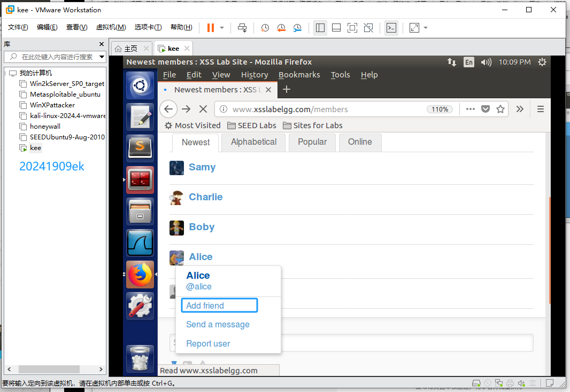This screenshot has width=570, height=392.
Task: Toggle the thumbnail bar view
Action: tap(336, 28)
